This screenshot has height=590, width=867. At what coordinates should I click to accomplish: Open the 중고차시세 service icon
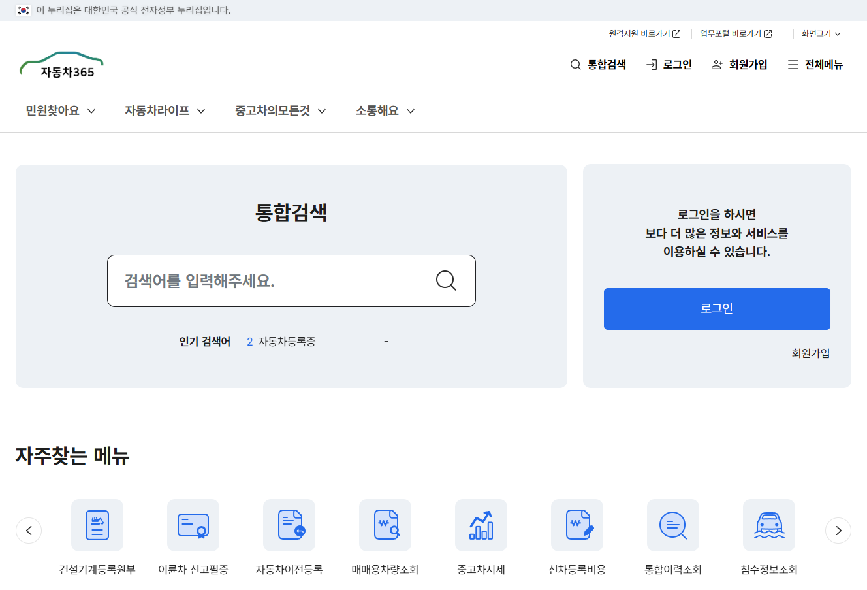(x=481, y=525)
